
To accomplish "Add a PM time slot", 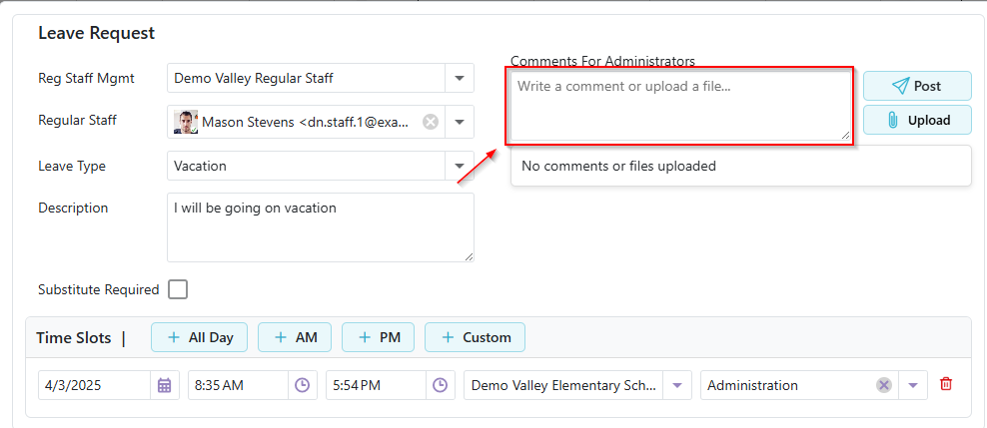I will click(x=378, y=337).
